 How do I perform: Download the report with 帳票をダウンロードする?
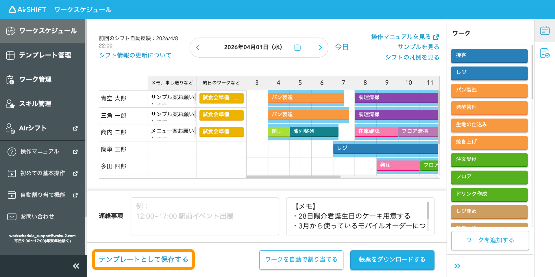point(392,260)
